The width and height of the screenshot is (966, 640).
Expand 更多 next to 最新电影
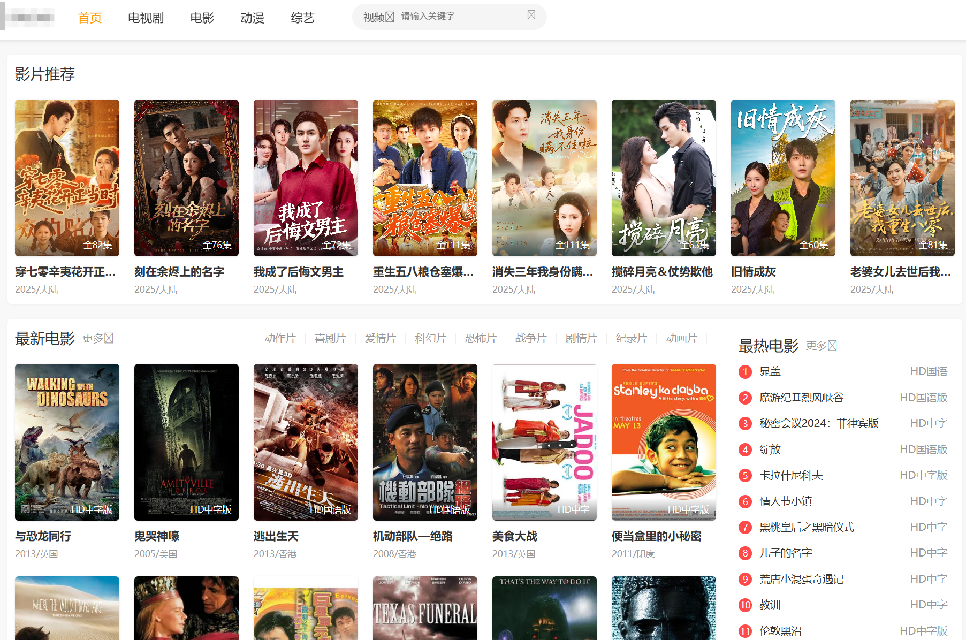coord(97,338)
